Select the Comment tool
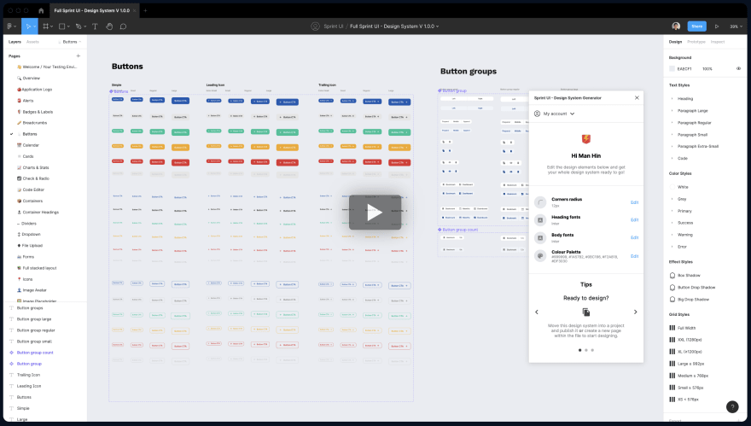 [x=123, y=26]
